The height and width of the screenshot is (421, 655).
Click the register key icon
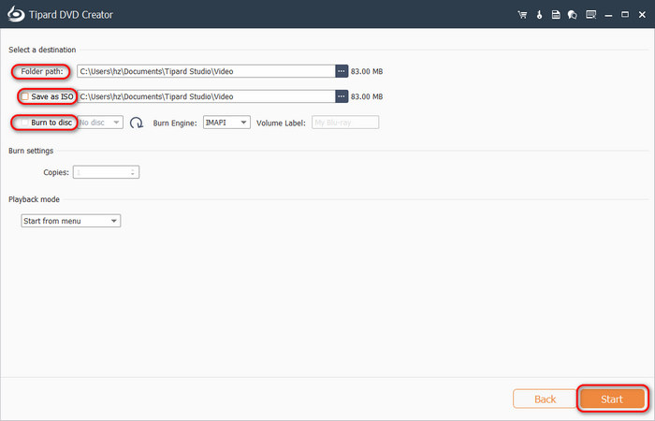539,15
